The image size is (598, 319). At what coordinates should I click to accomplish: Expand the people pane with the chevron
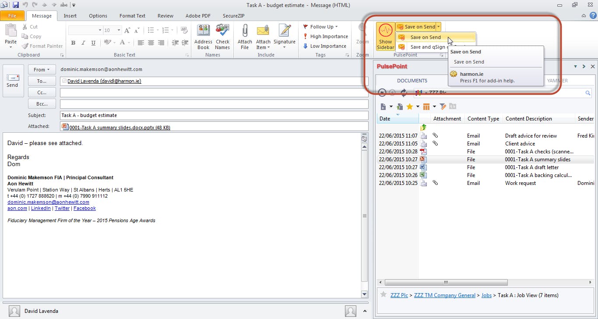[365, 311]
